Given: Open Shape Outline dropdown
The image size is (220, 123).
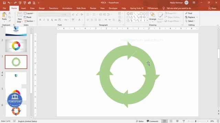Looking at the screenshot, I should (173, 17).
